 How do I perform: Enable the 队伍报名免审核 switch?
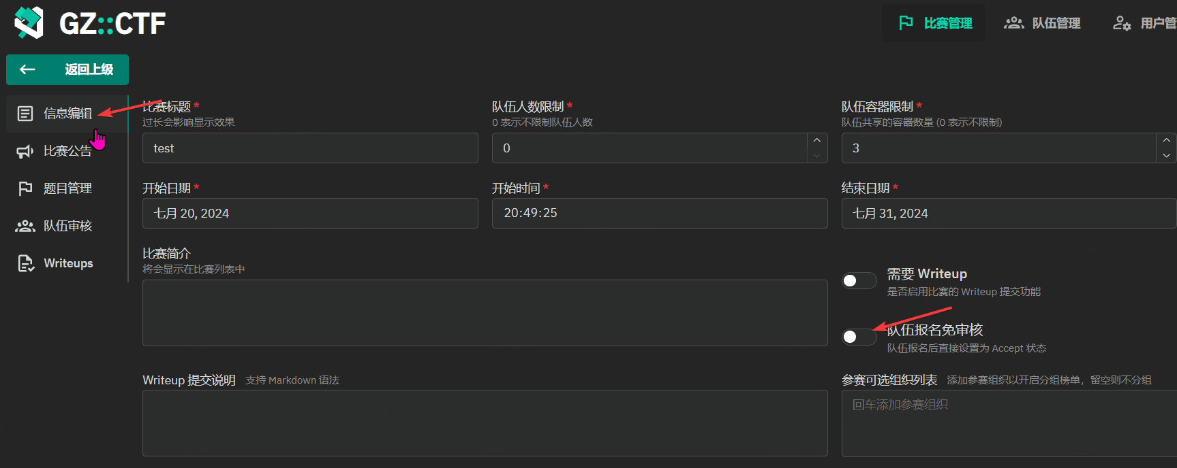(x=859, y=337)
